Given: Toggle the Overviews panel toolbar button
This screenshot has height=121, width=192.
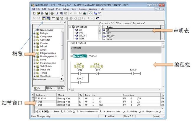Looking at the screenshot, I should pyautogui.click(x=44, y=18).
